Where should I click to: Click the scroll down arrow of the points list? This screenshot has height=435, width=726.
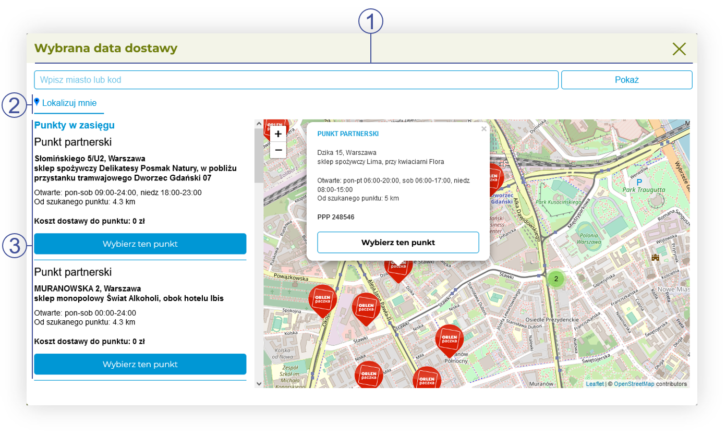pos(259,384)
